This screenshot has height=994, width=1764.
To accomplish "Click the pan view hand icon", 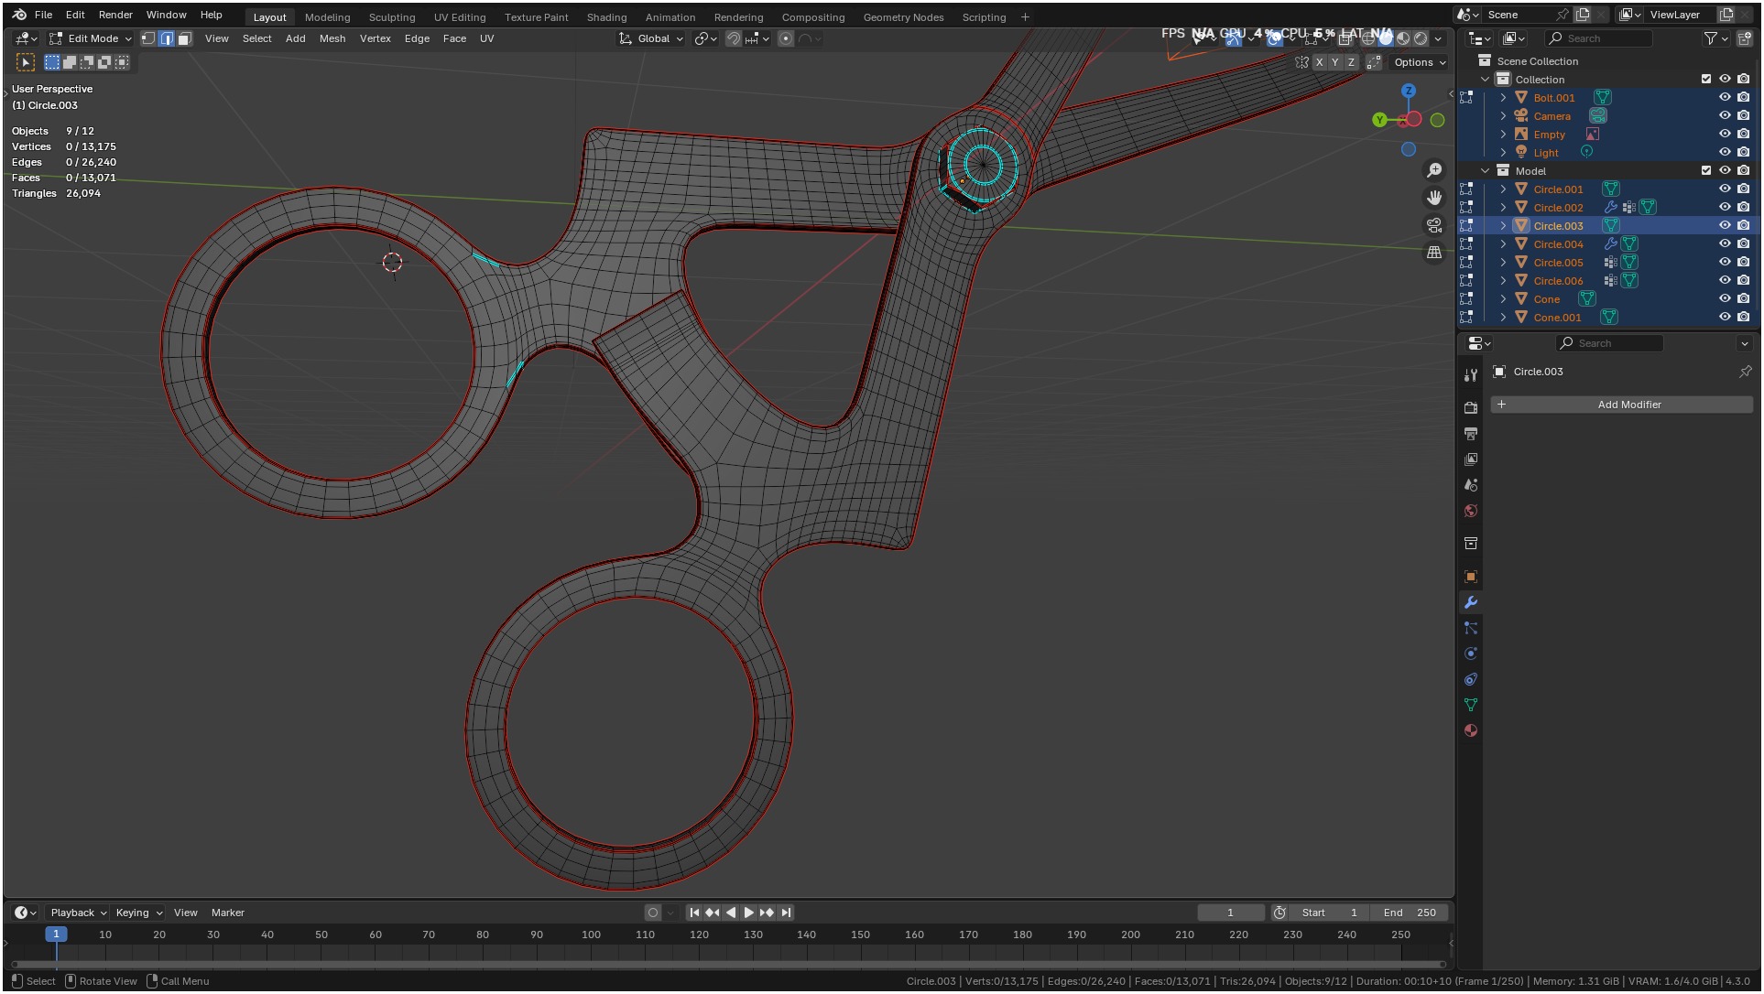I will tap(1434, 198).
